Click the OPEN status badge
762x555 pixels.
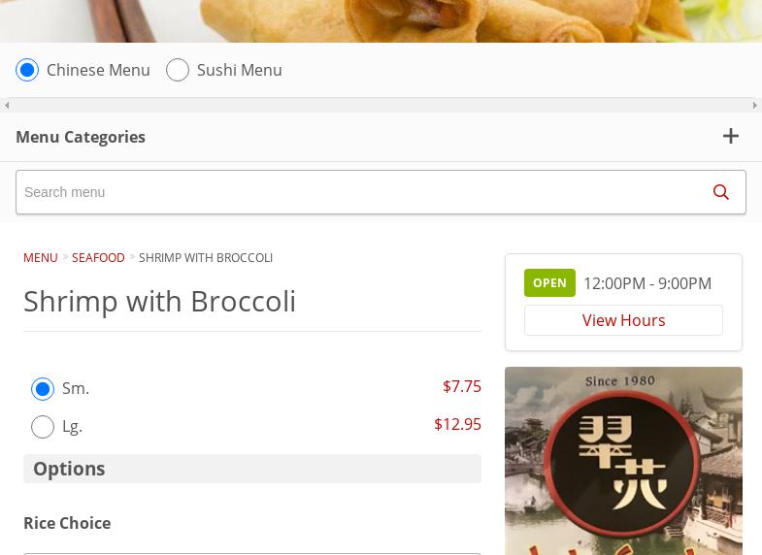pyautogui.click(x=549, y=283)
